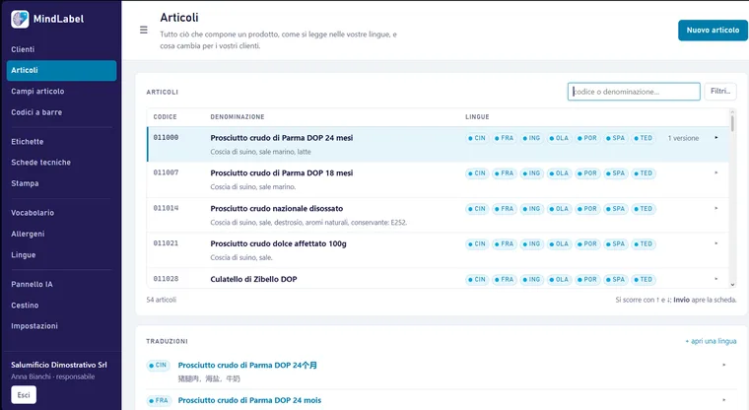The width and height of the screenshot is (749, 410).
Task: Expand row arrow for Prosciutto Parma 18 mesi
Action: [716, 172]
